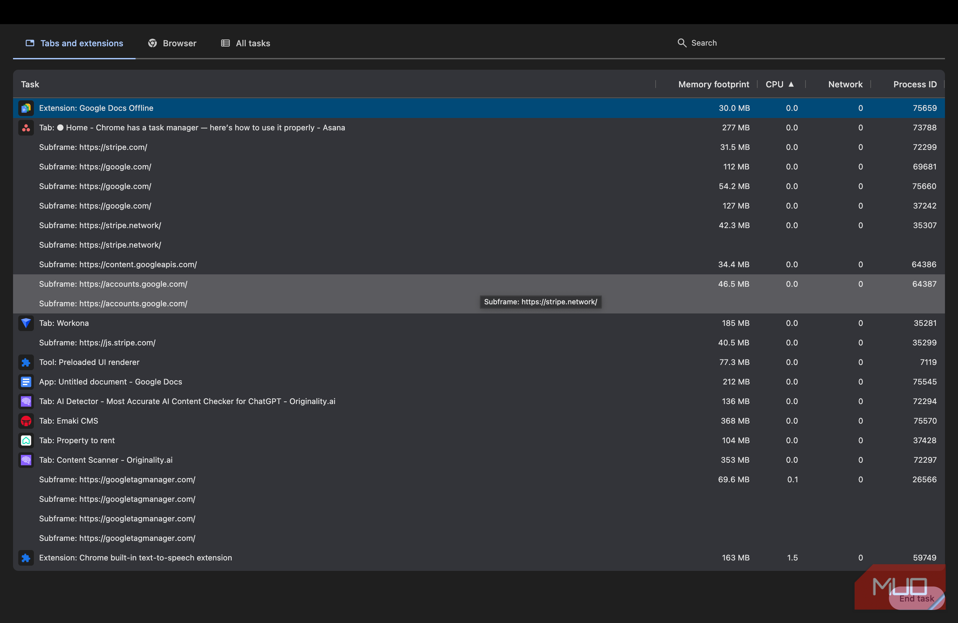
Task: Click the Google Docs Offline extension icon
Action: 26,108
